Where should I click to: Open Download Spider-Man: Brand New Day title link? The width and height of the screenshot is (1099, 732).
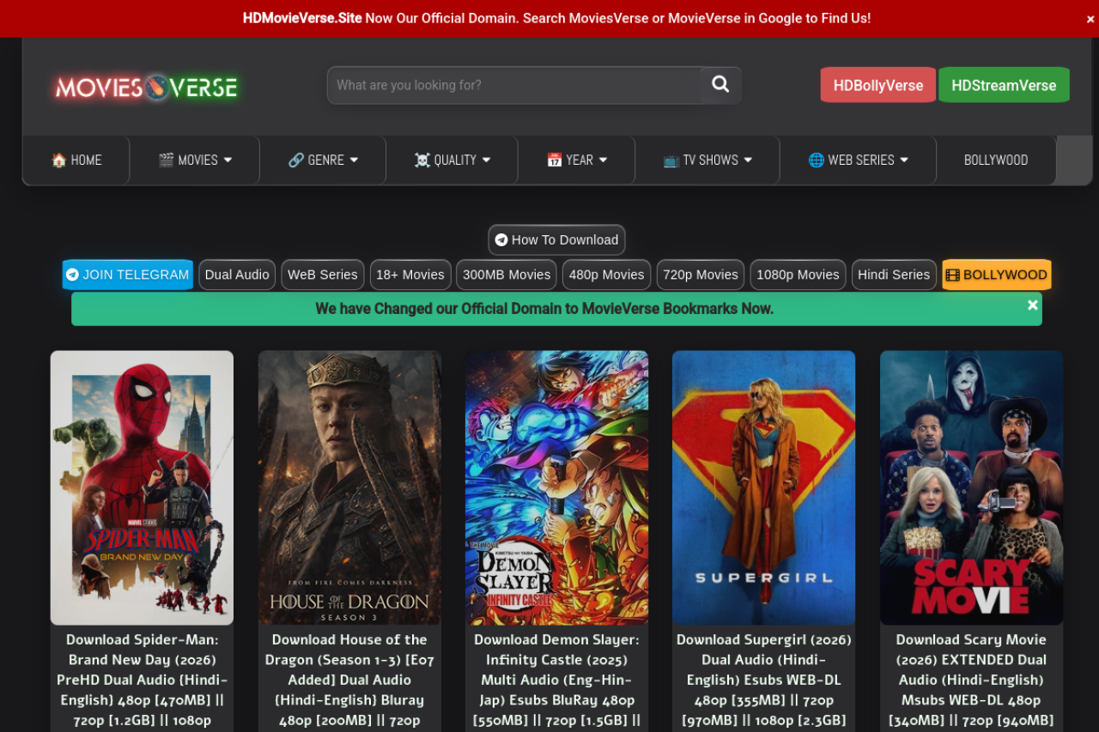(x=142, y=681)
